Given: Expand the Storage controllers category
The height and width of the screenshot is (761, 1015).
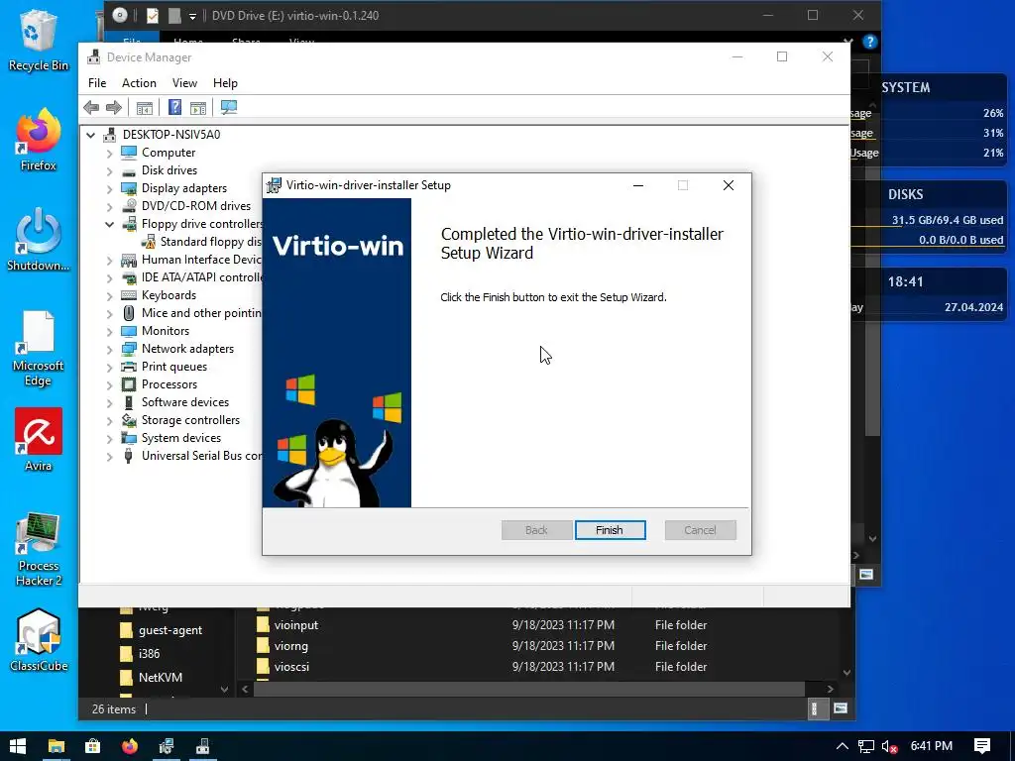Looking at the screenshot, I should pyautogui.click(x=109, y=420).
